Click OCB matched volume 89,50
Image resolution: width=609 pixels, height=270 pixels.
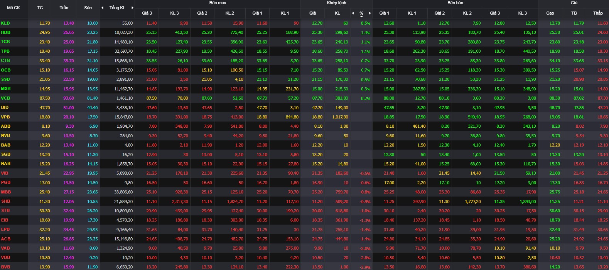tap(343, 70)
